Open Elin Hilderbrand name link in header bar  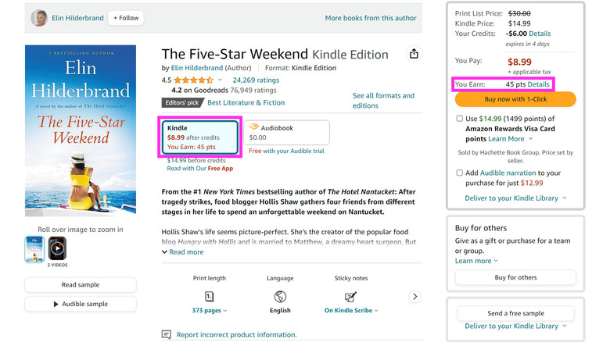coord(77,18)
